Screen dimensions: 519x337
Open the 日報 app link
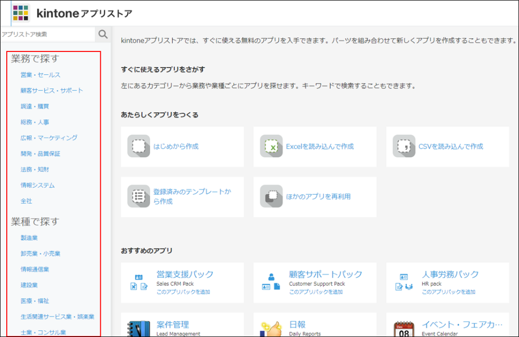coord(297,325)
